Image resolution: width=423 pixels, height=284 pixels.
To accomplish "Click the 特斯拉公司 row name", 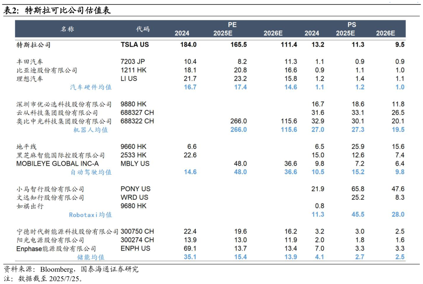I will [33, 45].
